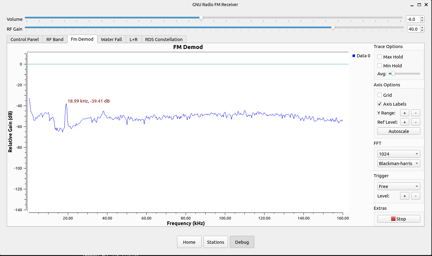
Task: Open the RDS Constellation tab
Action: click(x=164, y=39)
